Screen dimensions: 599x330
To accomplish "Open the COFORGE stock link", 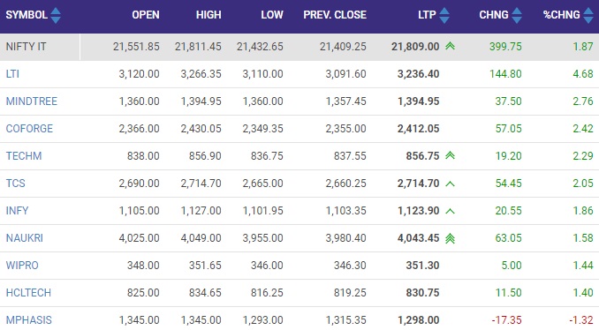I will pyautogui.click(x=29, y=129).
